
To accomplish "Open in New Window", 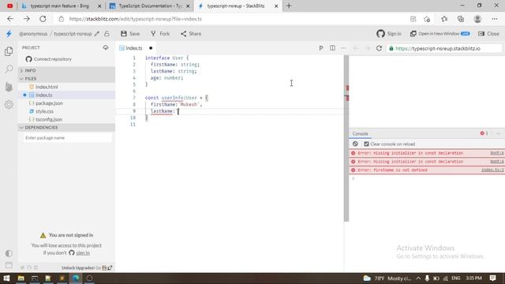I will tap(440, 33).
